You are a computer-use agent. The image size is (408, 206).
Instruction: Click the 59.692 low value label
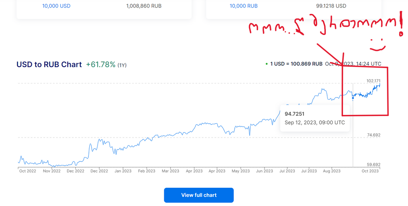click(373, 165)
